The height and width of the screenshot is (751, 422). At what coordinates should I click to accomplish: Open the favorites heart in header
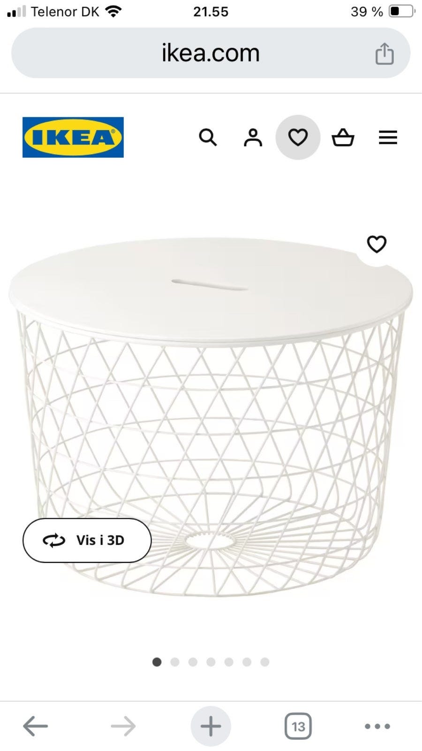pos(298,138)
